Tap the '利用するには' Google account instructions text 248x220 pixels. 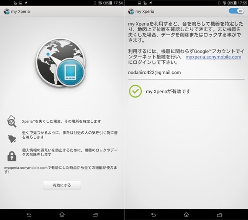click(x=186, y=57)
